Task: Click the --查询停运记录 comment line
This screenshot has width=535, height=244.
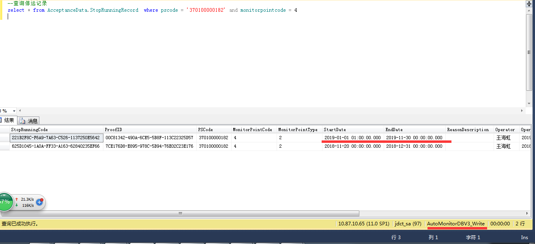Action: pos(27,4)
